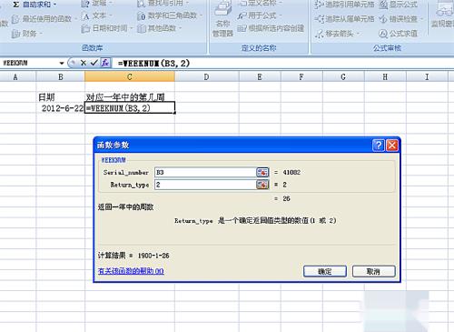Open the Text (文本) functions menu
This screenshot has width=454, height=332.
(96, 15)
